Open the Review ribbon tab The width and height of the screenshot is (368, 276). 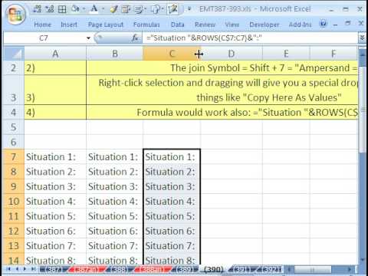[x=205, y=25]
